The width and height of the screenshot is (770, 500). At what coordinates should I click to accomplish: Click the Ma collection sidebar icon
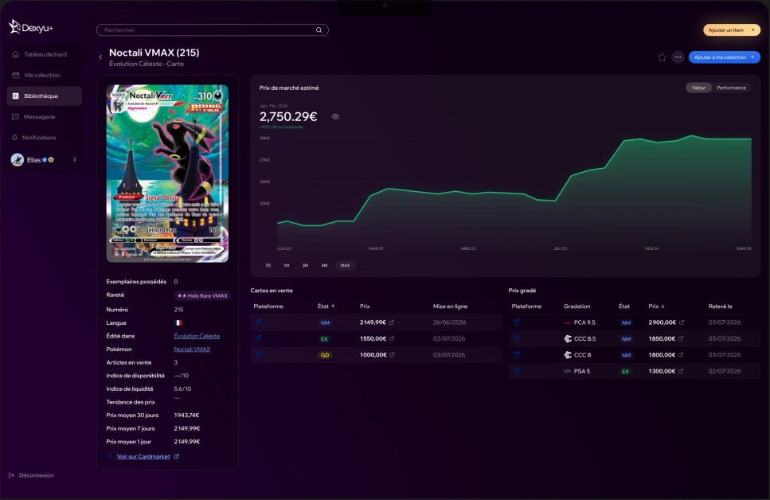pos(15,75)
